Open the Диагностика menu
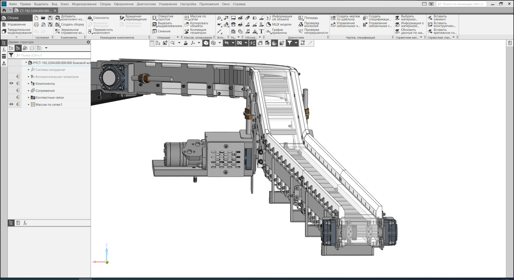 (x=146, y=4)
